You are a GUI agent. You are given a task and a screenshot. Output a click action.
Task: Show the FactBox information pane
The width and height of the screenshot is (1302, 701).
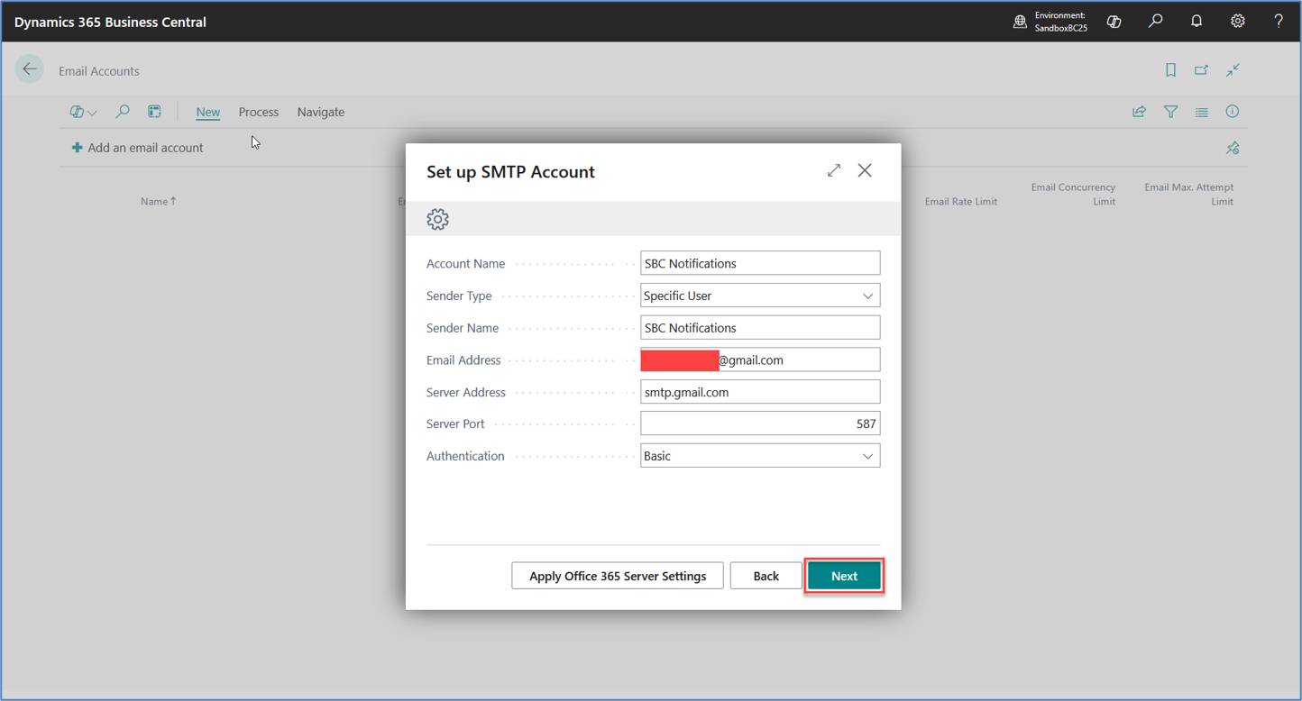click(x=1233, y=112)
